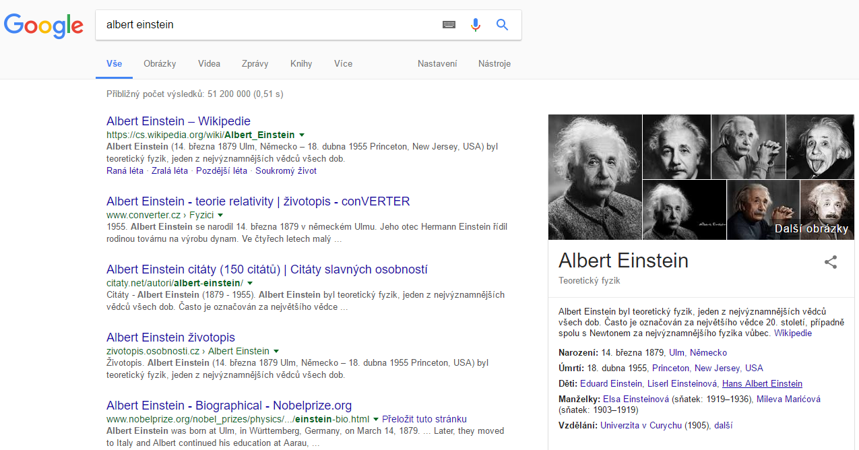Click the Vzdělání label

(x=578, y=426)
